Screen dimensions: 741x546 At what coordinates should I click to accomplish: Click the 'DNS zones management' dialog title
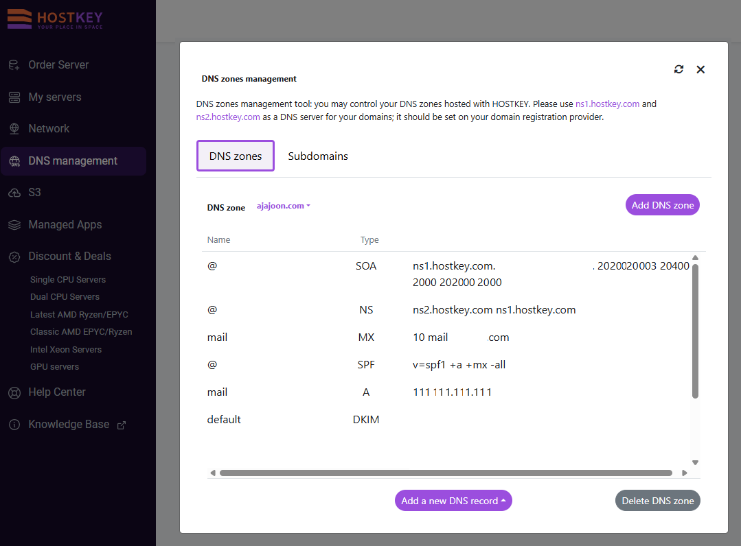click(x=249, y=79)
